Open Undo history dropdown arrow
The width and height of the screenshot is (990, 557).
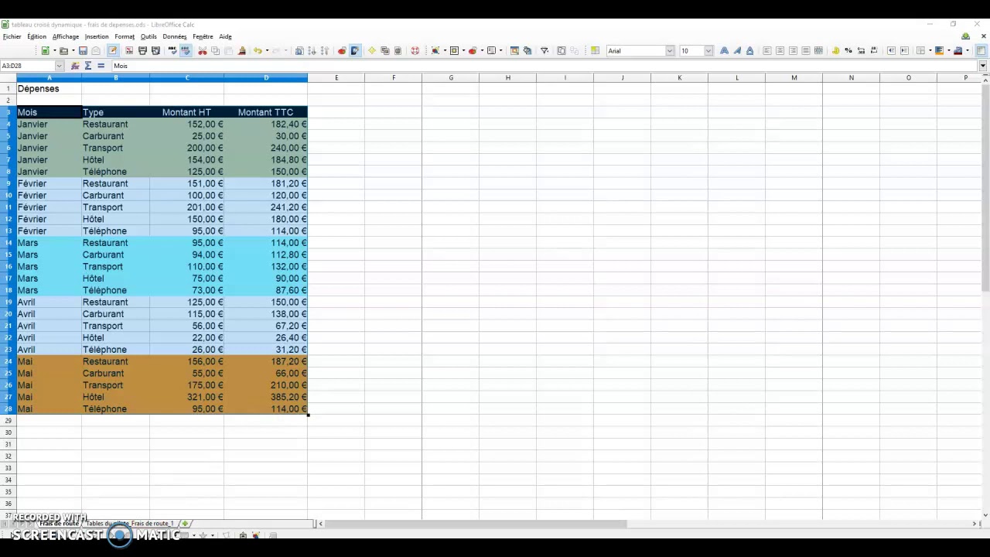(x=267, y=50)
